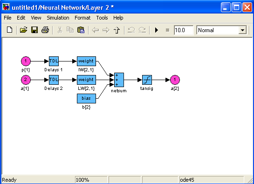The image size is (254, 184).
Task: Click the LW{2,1} label text
Action: click(x=86, y=89)
